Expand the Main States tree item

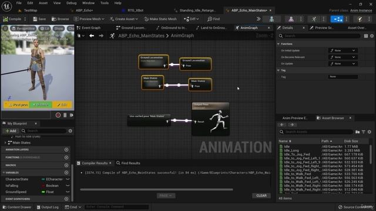[5, 142]
